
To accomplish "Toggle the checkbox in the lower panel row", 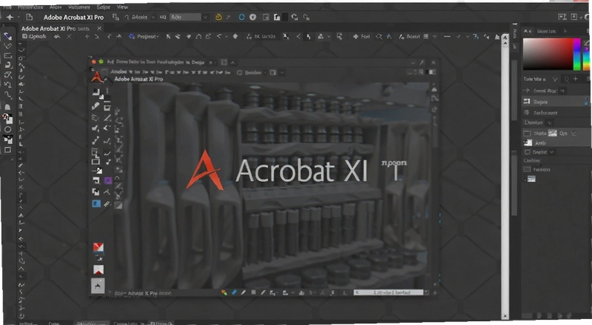I will click(527, 169).
